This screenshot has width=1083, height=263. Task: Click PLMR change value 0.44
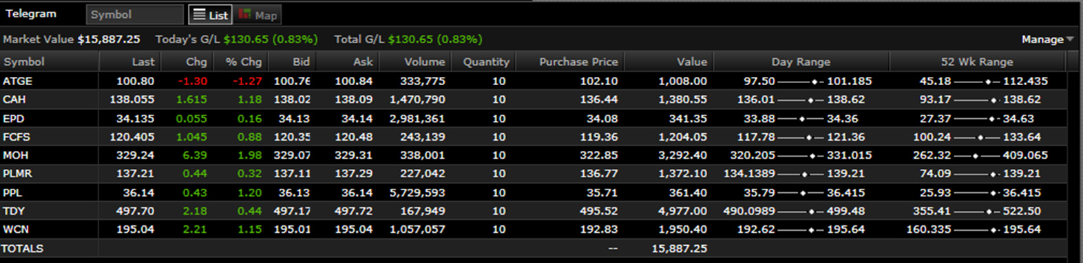click(x=195, y=174)
